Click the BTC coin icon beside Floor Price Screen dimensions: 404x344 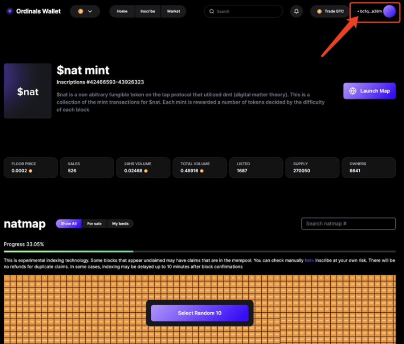pyautogui.click(x=30, y=171)
